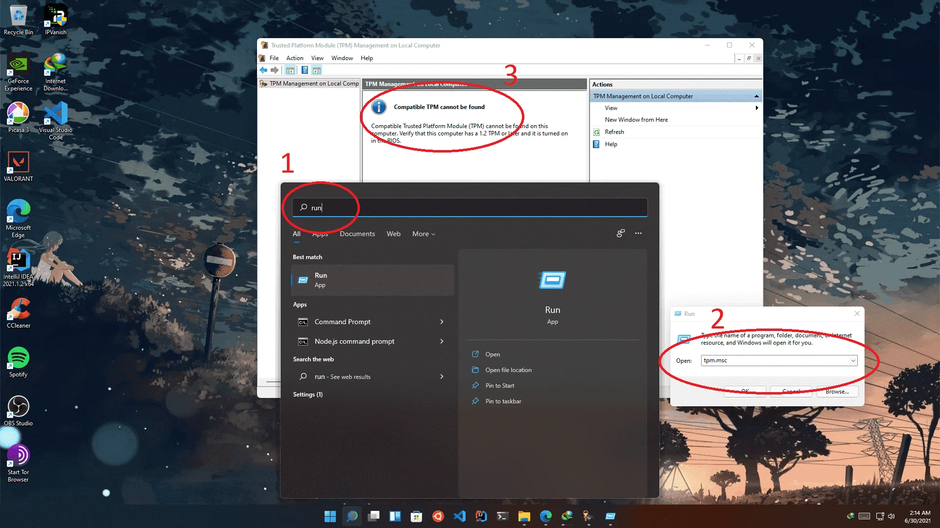Switch to the Documents search tab
Image resolution: width=940 pixels, height=528 pixels.
(357, 234)
